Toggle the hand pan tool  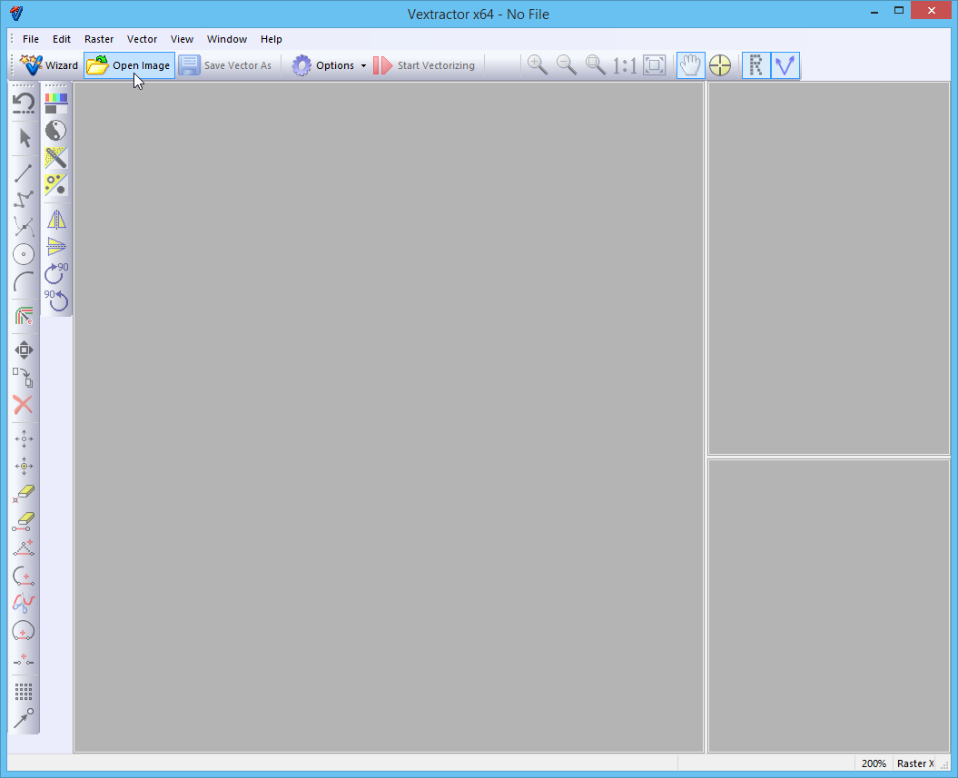click(x=691, y=65)
